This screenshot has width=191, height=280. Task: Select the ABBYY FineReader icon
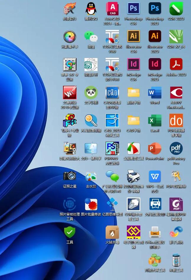[176, 93]
